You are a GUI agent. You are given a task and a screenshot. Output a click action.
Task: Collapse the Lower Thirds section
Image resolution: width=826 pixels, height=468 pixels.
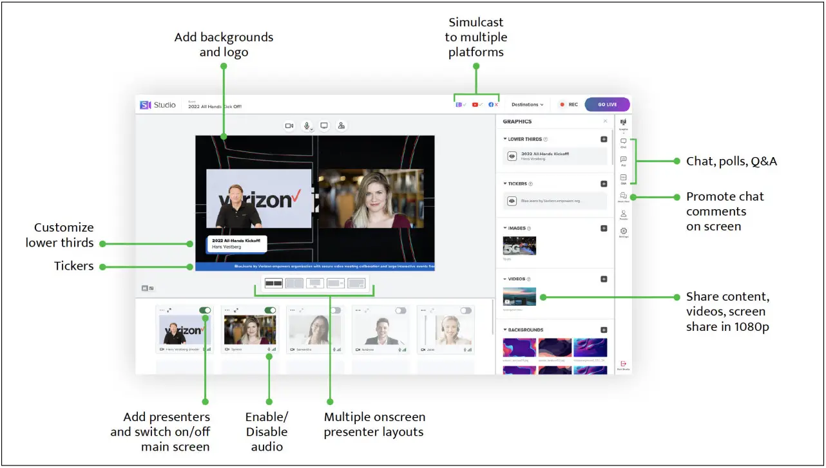coord(505,138)
